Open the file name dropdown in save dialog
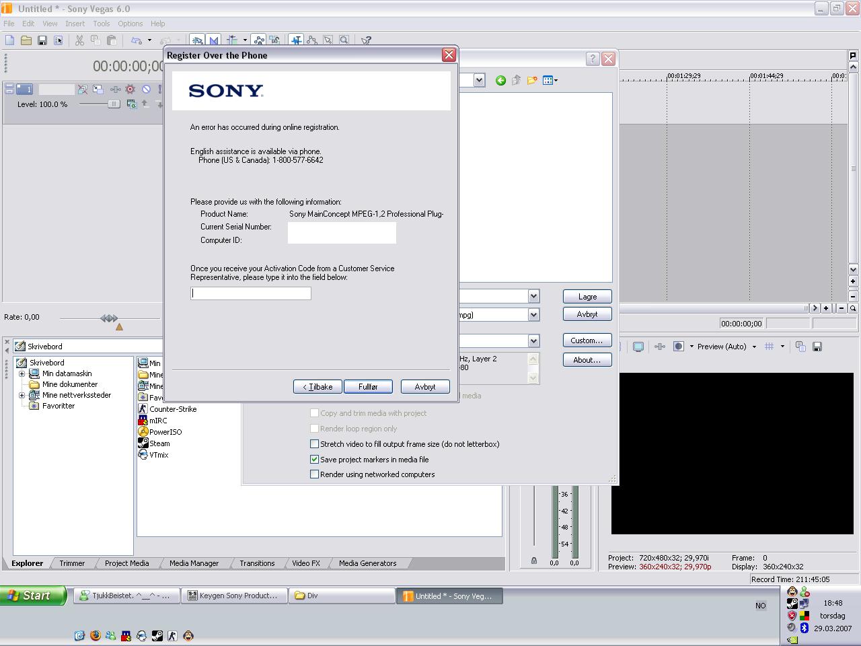The width and height of the screenshot is (861, 646). 533,296
